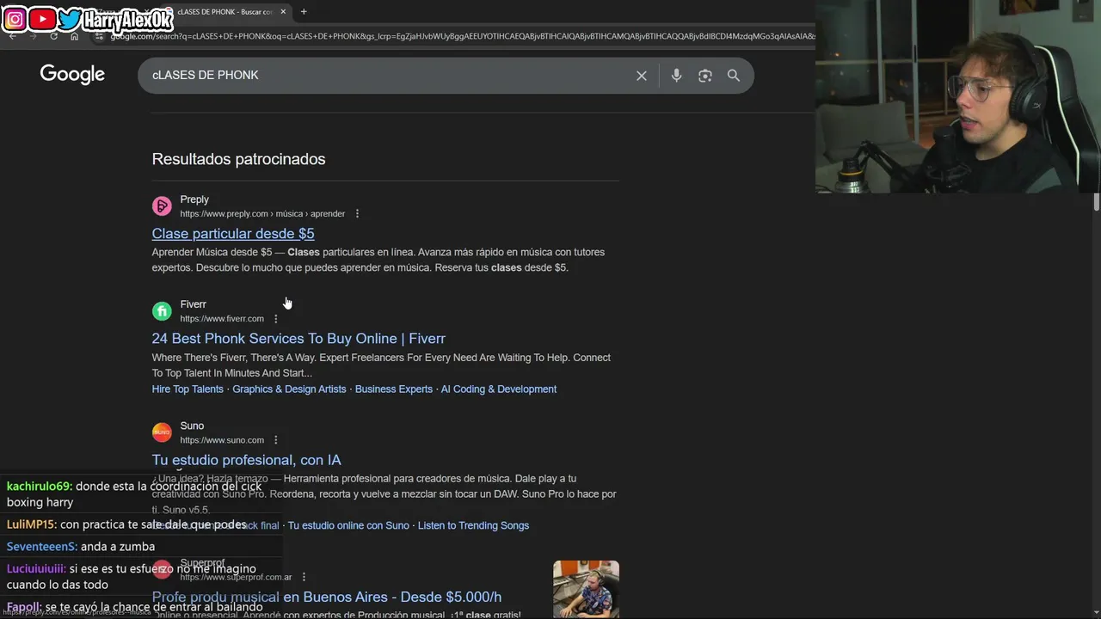Click the 'Preply' advertiser name
The height and width of the screenshot is (619, 1101).
(194, 199)
